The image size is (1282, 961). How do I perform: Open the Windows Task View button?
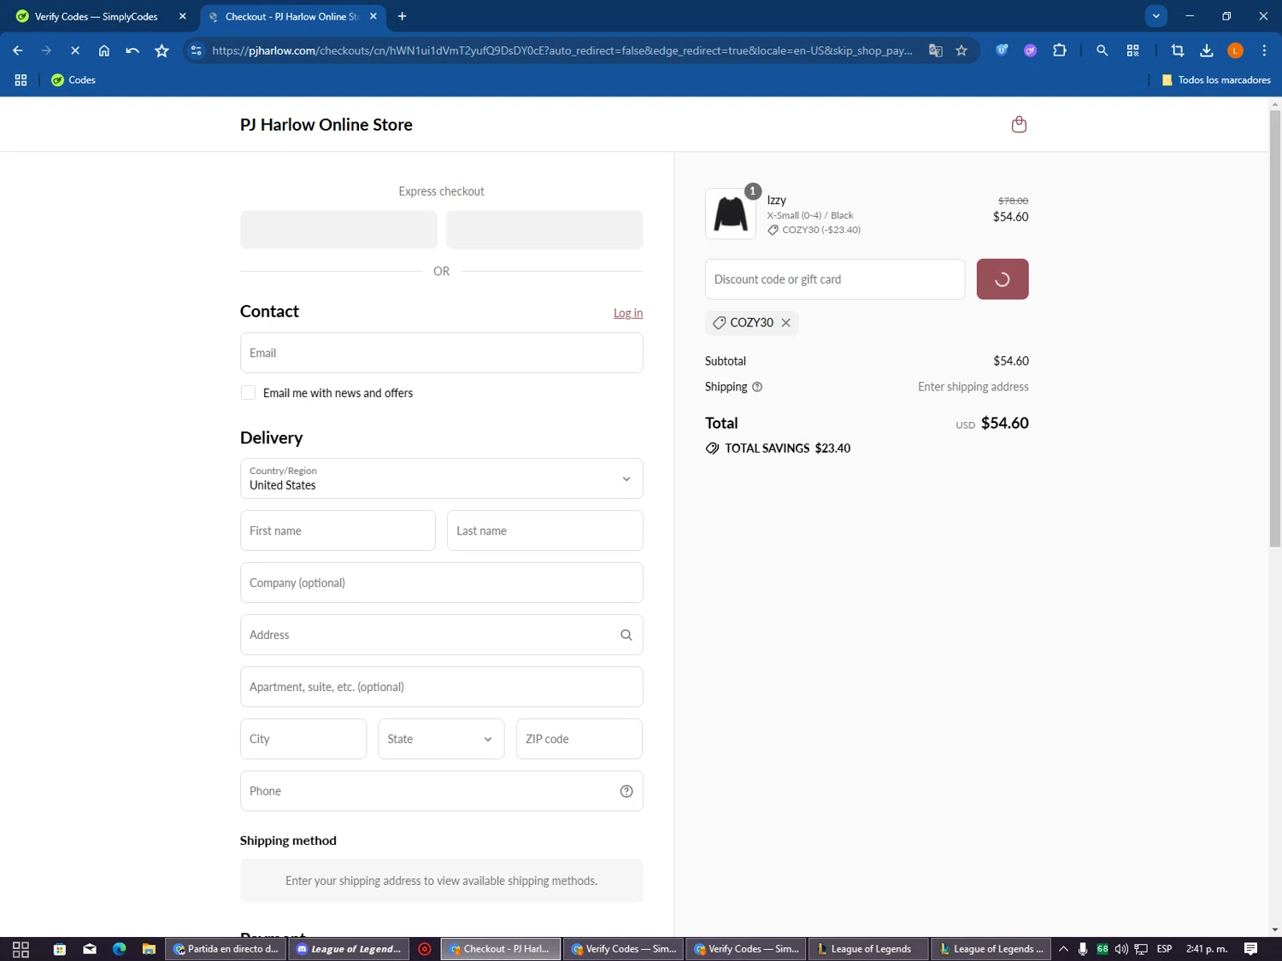[x=21, y=949]
